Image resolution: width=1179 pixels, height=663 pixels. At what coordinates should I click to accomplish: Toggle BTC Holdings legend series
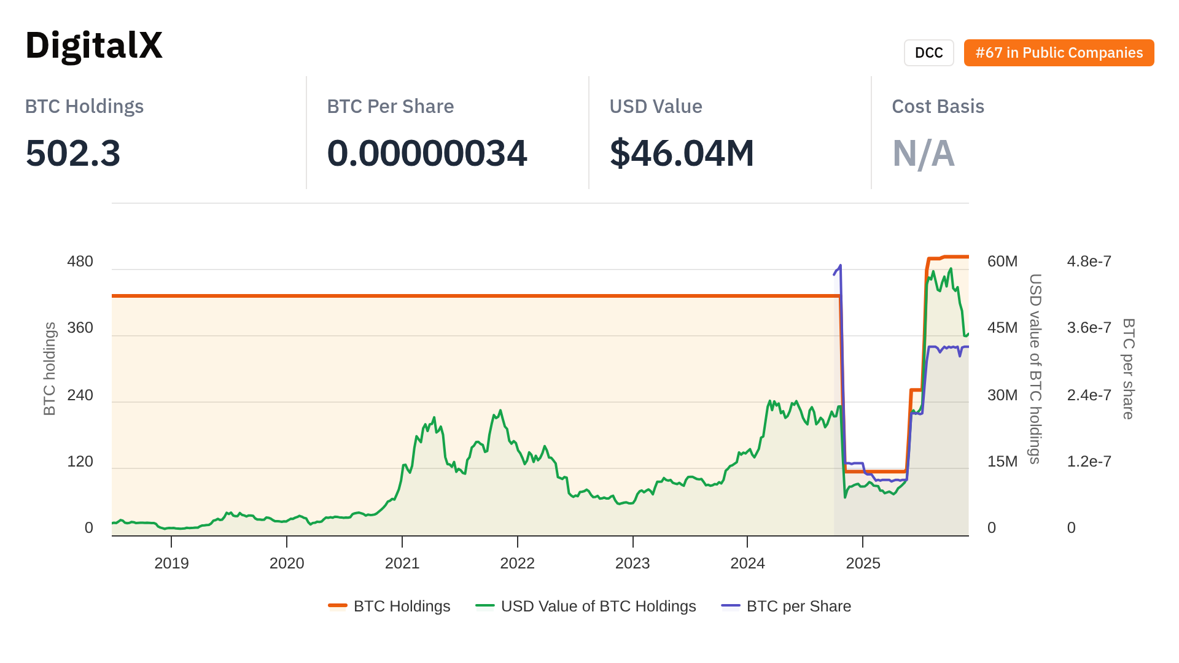tap(402, 606)
